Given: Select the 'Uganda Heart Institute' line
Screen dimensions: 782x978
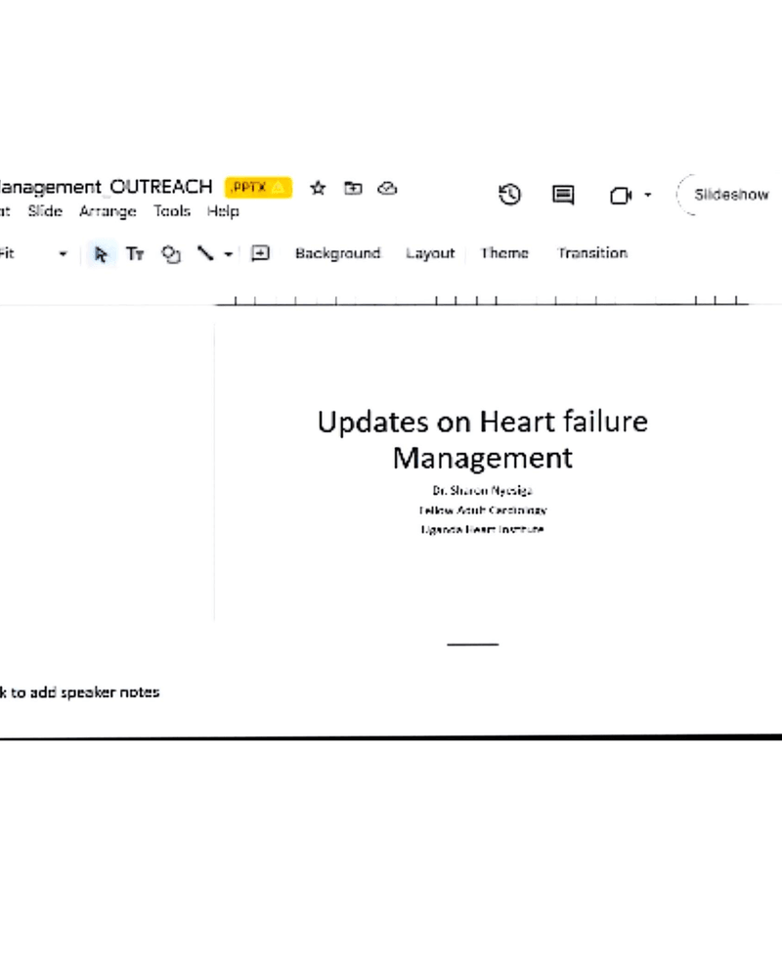Looking at the screenshot, I should tap(483, 529).
